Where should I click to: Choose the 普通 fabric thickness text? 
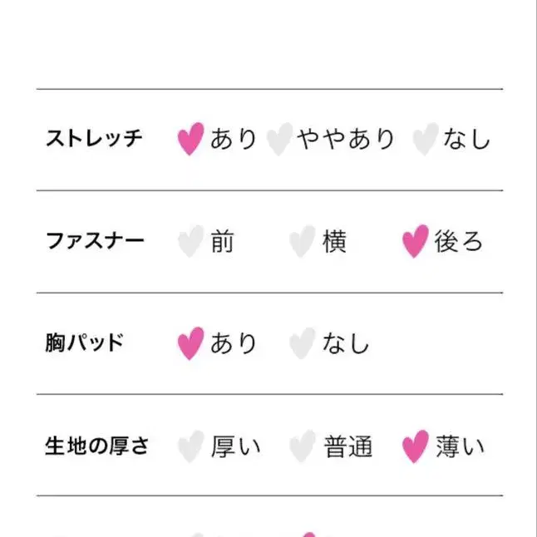[x=347, y=446]
